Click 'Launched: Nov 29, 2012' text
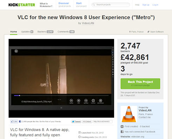This screenshot has width=172, height=139. click(92, 133)
